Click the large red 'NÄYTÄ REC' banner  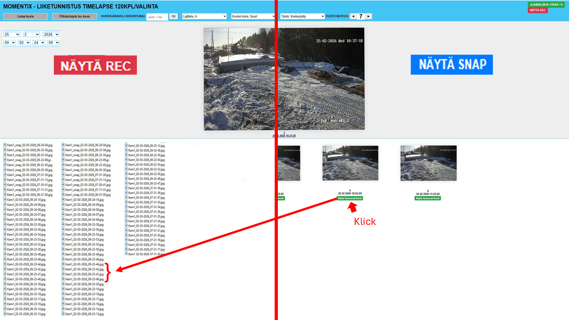point(95,65)
